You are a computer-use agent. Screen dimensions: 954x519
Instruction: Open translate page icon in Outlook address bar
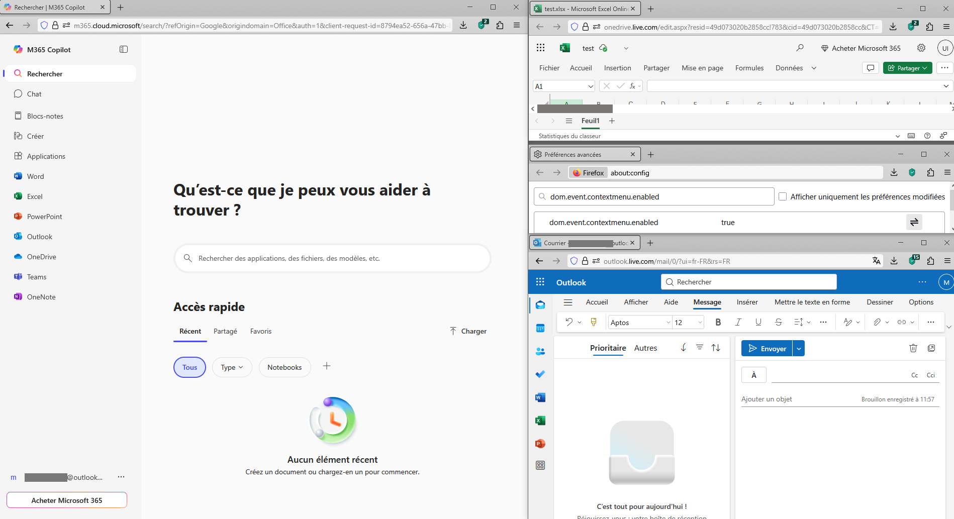[x=877, y=261]
